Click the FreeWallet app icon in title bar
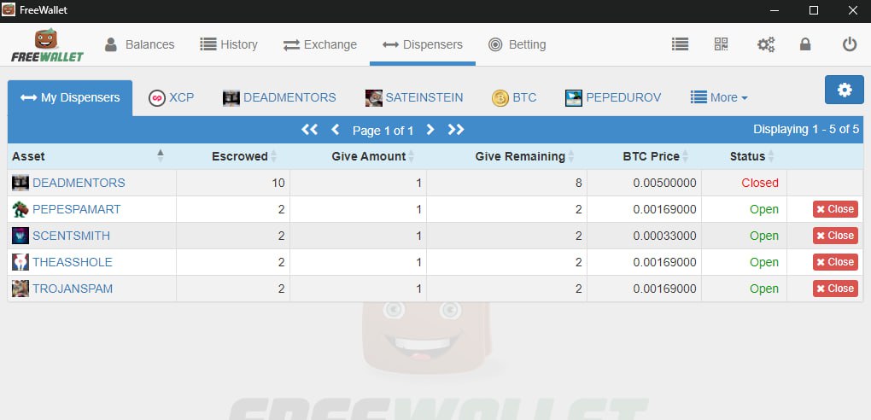Viewport: 871px width, 420px height. pyautogui.click(x=9, y=10)
